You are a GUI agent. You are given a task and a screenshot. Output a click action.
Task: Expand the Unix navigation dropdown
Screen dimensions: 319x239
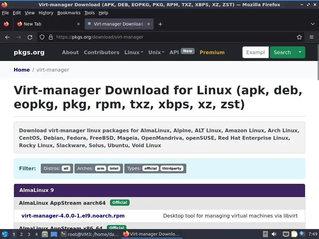[156, 52]
